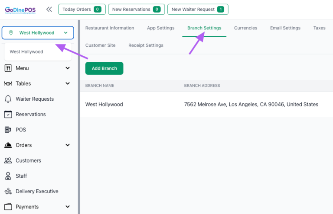Click the Reservations calendar icon
The height and width of the screenshot is (214, 333).
click(8, 114)
